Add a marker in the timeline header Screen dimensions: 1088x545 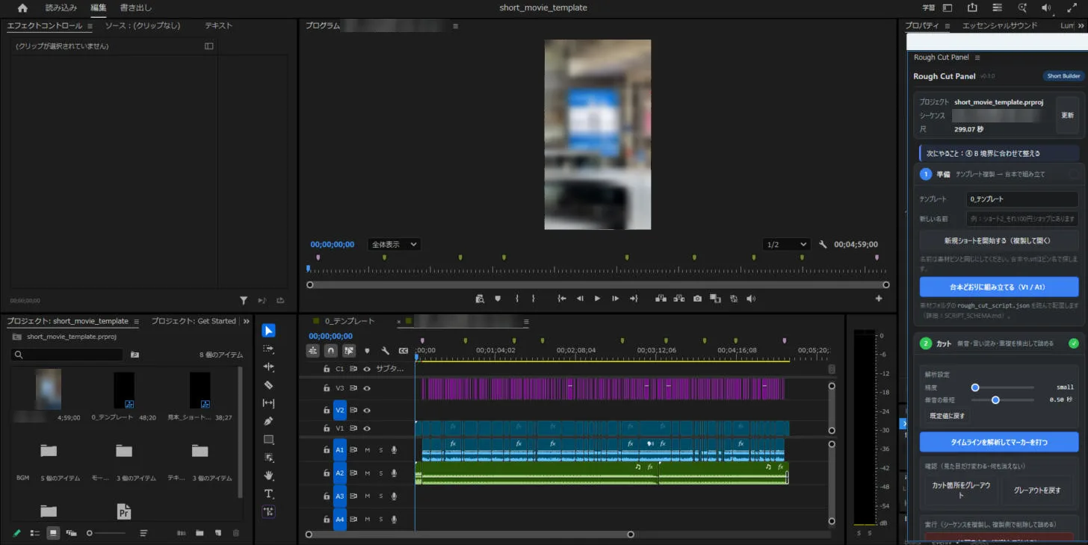(367, 350)
